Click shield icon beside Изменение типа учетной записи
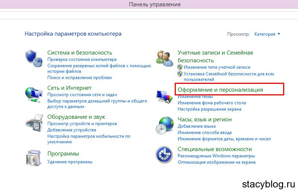Viewport: 298px width, 193px height. click(x=180, y=67)
